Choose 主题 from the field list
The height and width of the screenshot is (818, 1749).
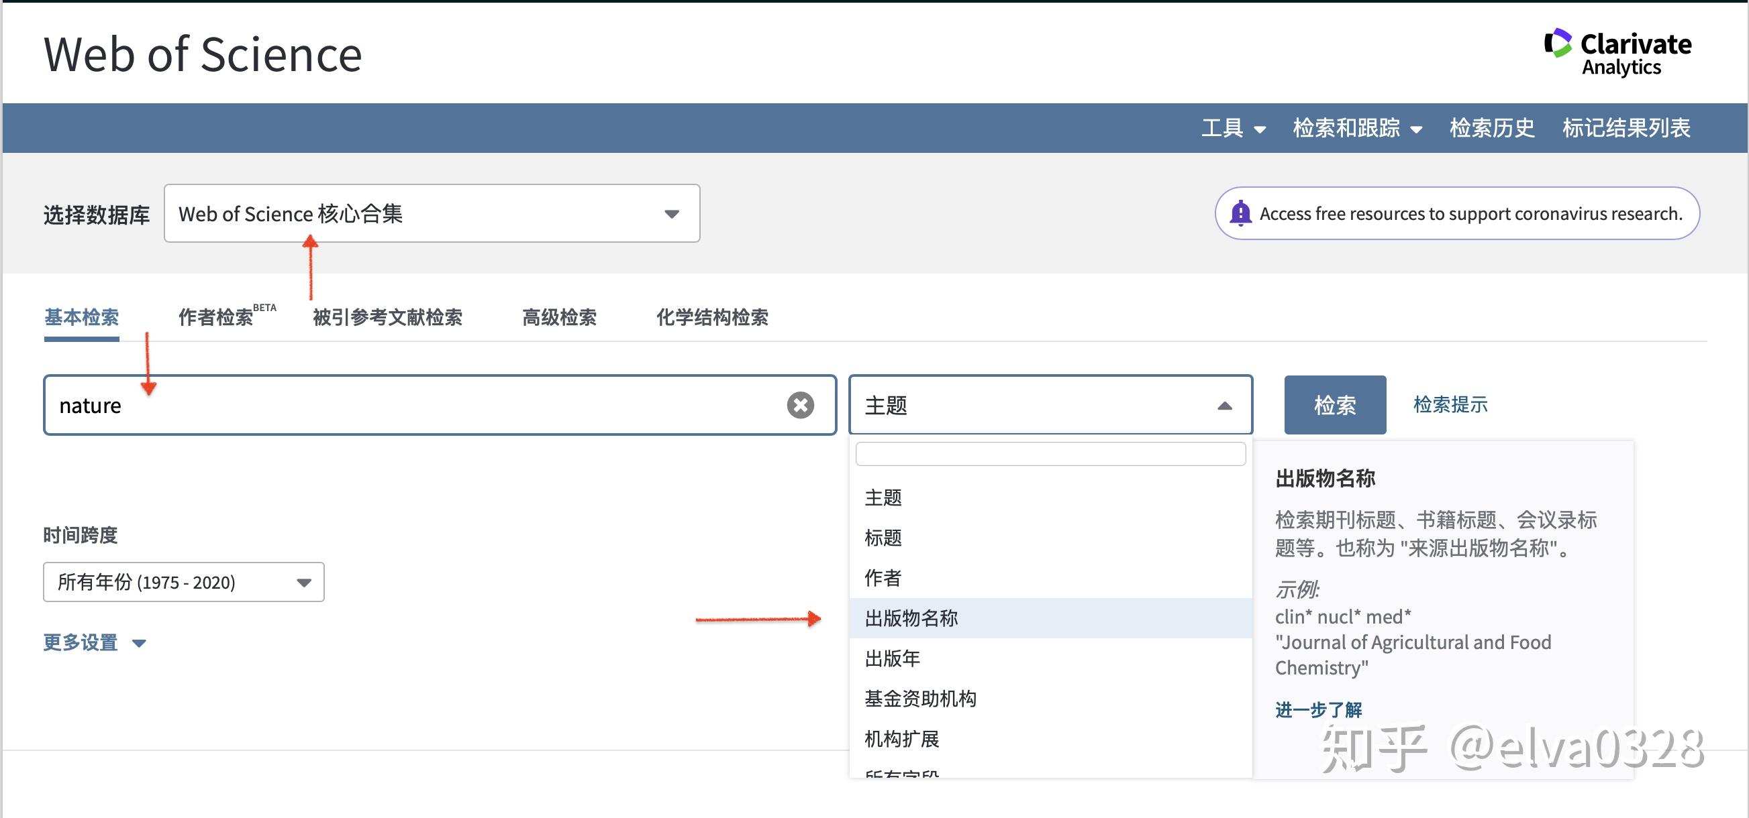[1050, 498]
